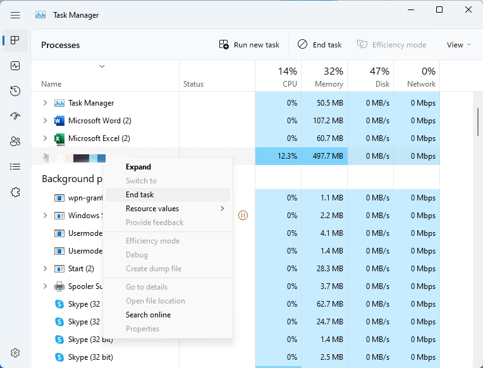The image size is (483, 368).
Task: Sort by the Status column header
Action: [217, 77]
